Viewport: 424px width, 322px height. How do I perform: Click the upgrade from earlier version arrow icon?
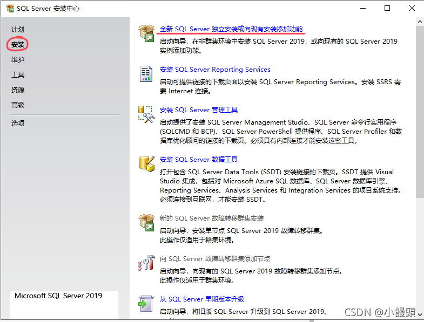(146, 304)
